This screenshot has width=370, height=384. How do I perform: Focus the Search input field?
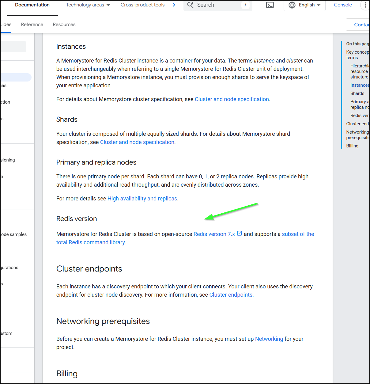click(x=218, y=5)
